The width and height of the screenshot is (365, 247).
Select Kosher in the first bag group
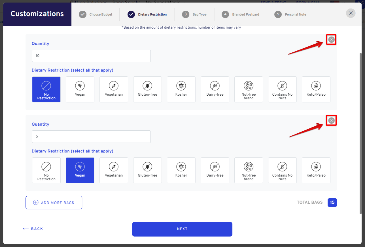pos(181,89)
